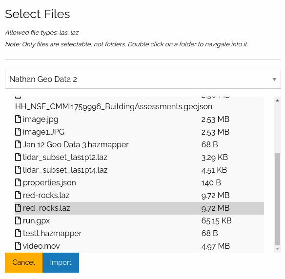This screenshot has width=285, height=279.
Task: Click the file icon beside properties.json
Action: (x=18, y=182)
